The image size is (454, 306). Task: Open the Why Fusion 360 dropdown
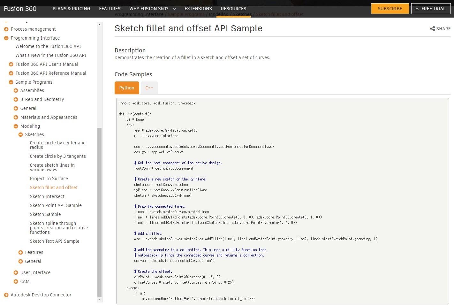coord(153,9)
